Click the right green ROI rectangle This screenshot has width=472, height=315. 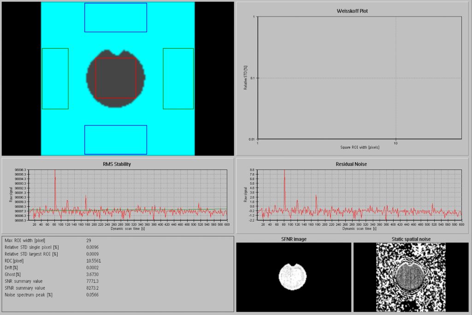point(178,79)
